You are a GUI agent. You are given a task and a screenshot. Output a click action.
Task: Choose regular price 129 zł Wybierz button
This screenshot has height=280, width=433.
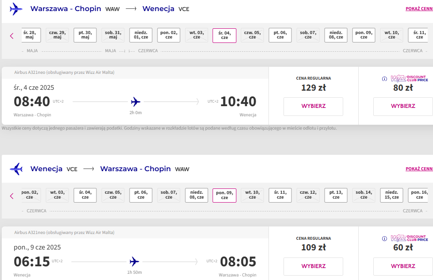pyautogui.click(x=314, y=106)
